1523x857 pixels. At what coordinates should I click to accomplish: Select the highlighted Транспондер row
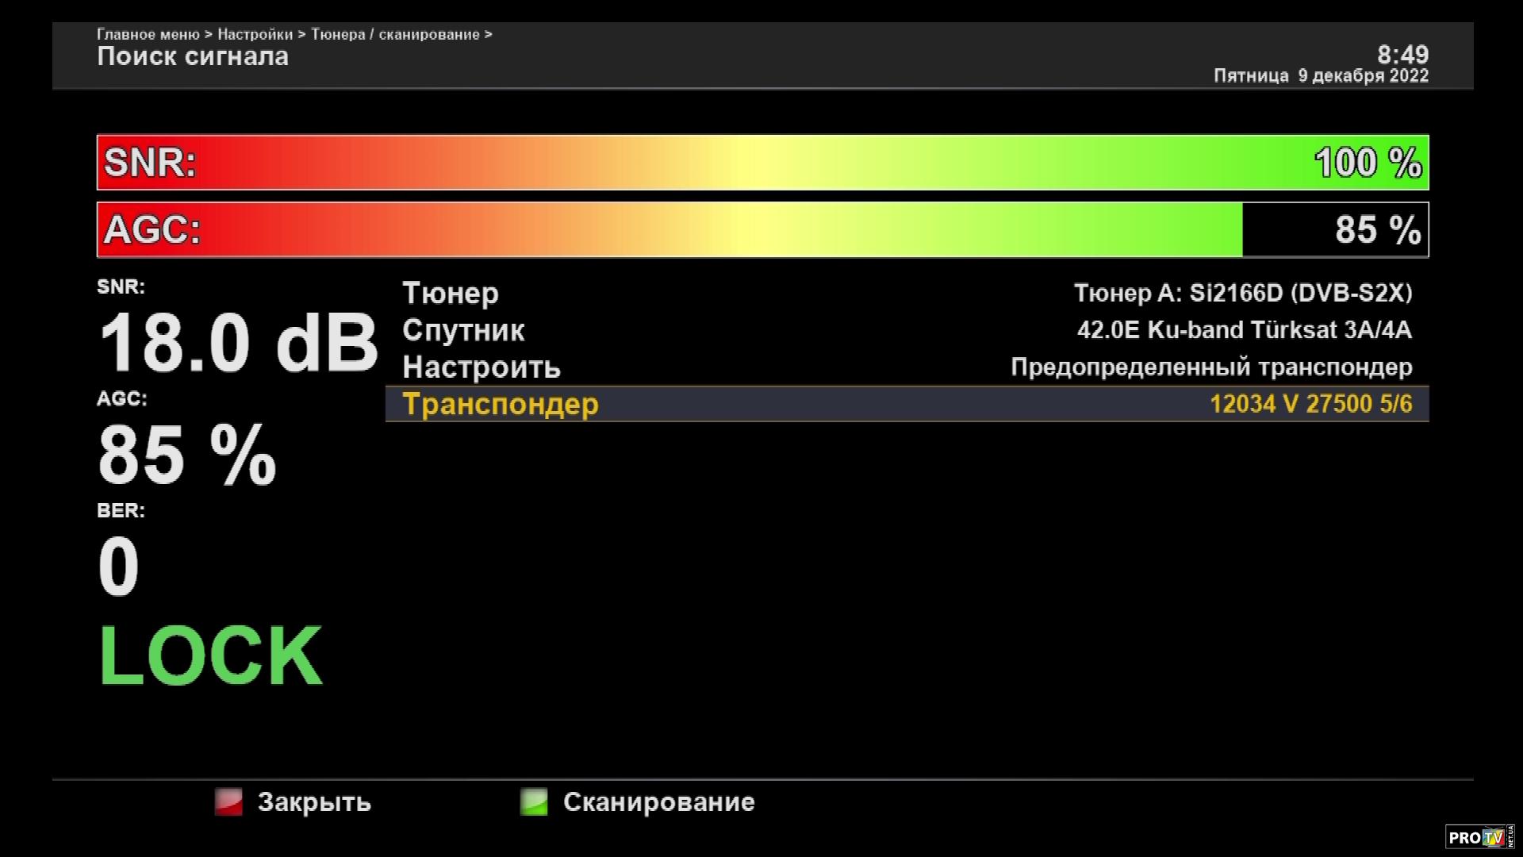(x=501, y=404)
